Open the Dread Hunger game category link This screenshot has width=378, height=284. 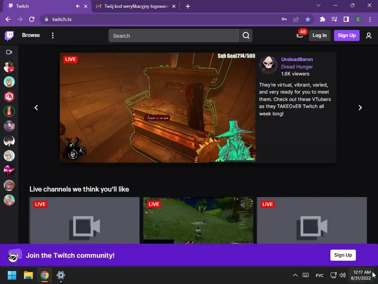point(297,67)
